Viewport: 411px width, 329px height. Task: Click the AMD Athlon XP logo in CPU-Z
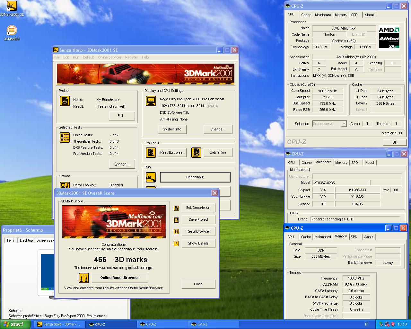tap(389, 38)
